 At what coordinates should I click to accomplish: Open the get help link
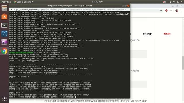(x=147, y=34)
